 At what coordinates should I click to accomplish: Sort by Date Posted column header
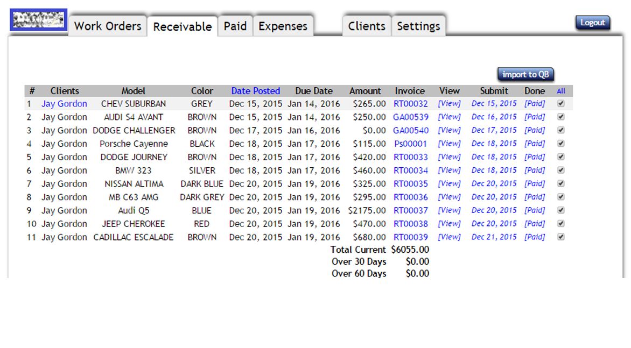point(256,91)
